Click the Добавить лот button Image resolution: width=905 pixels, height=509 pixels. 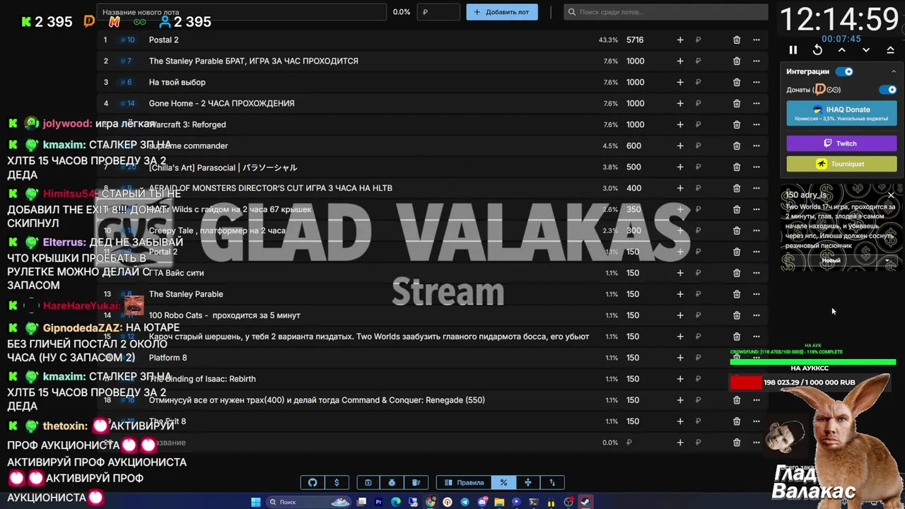[x=502, y=12]
